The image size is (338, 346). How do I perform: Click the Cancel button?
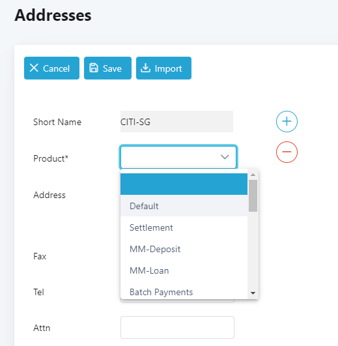pos(51,68)
